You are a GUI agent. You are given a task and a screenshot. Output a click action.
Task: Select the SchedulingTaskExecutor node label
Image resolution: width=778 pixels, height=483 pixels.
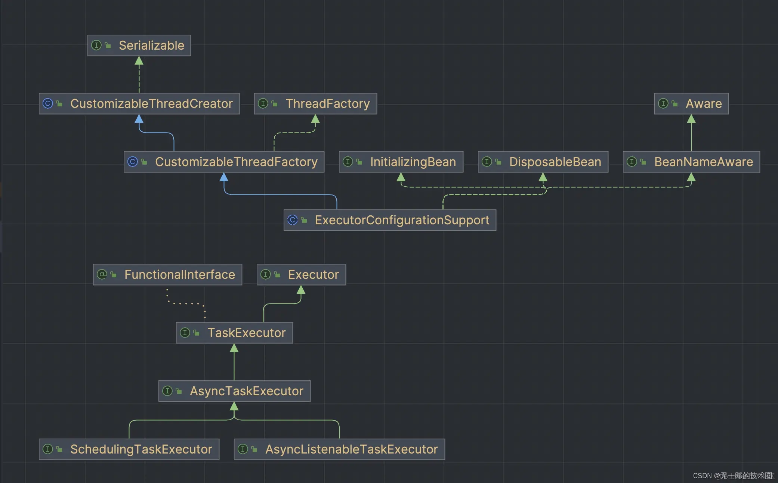pyautogui.click(x=141, y=449)
